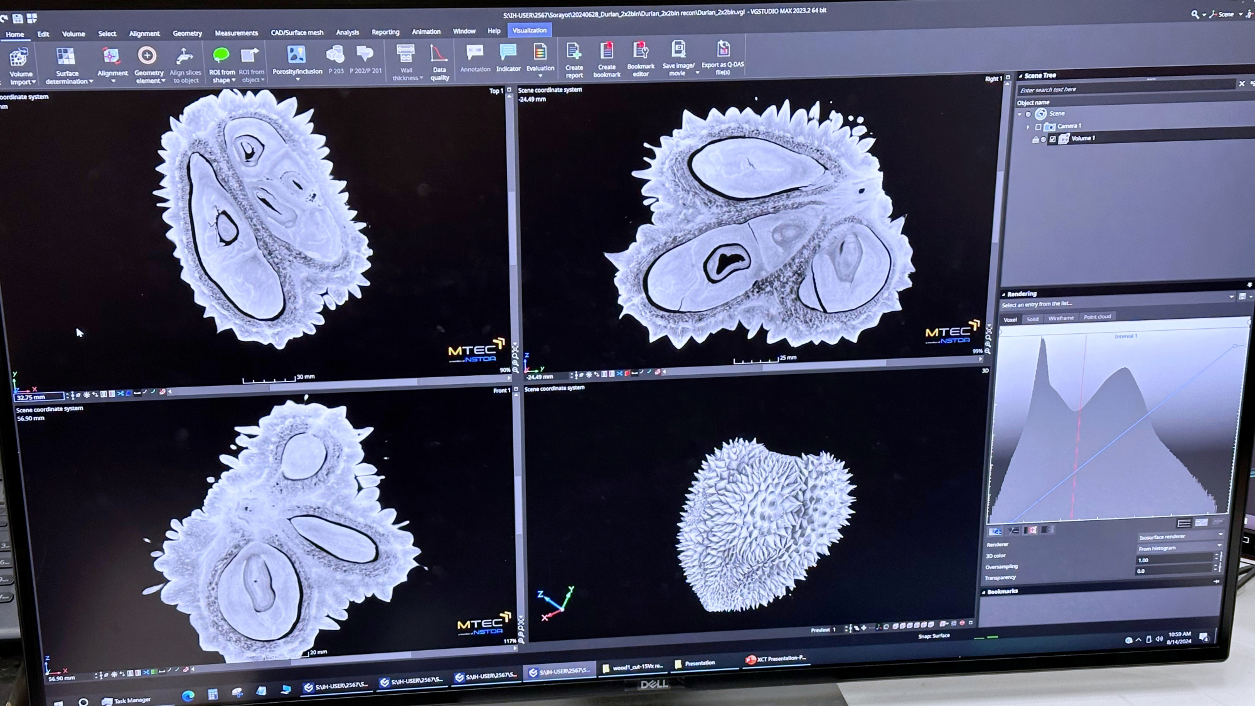The image size is (1255, 706).
Task: Open the 3D color dropdown From histogram
Action: [x=1180, y=548]
